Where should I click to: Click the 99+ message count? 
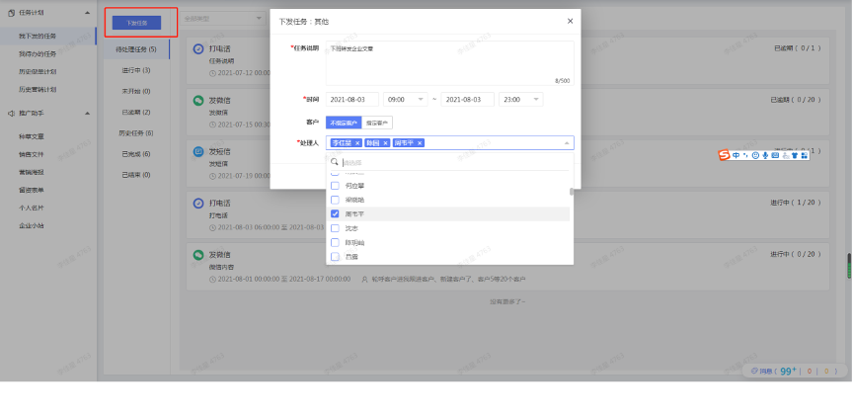click(788, 371)
